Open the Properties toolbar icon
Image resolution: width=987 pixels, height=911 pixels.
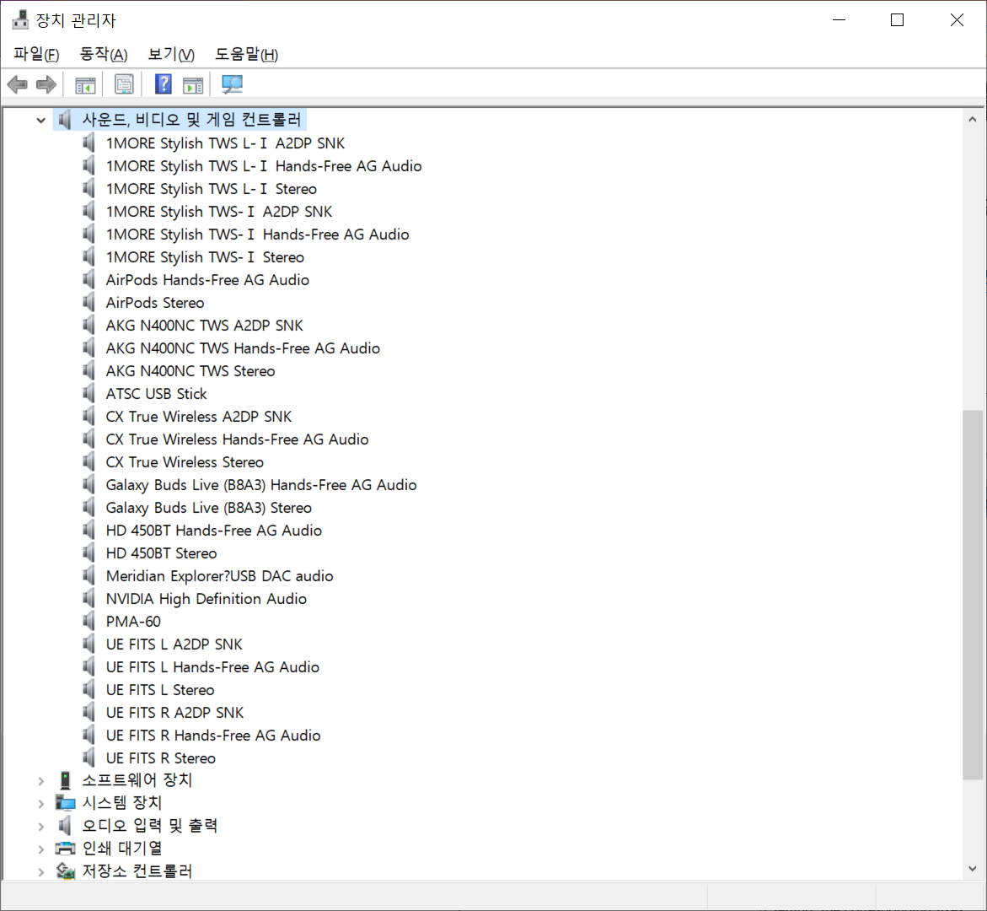coord(124,84)
